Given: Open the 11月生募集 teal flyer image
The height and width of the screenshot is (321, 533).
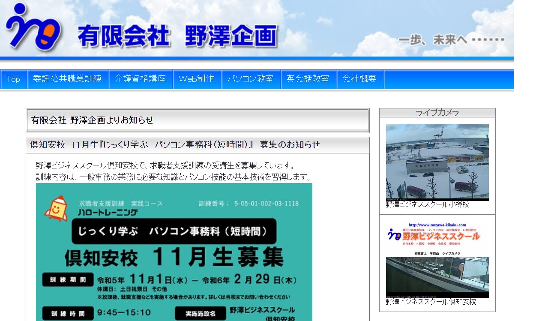Looking at the screenshot, I should pos(174,252).
